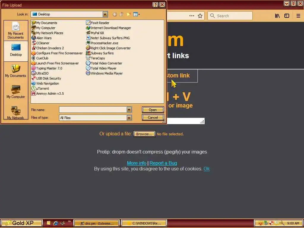Select the Right Click Image Converter shortcut
The height and width of the screenshot is (228, 304).
[108, 48]
